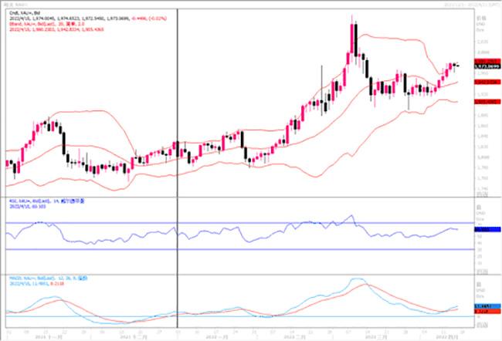Click the MACD indicator label text
Viewport: 502px width, 341px height.
pos(31,277)
